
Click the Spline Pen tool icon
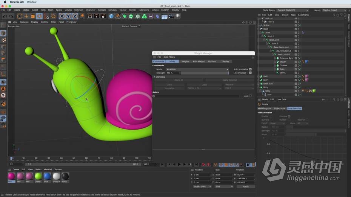click(118, 16)
